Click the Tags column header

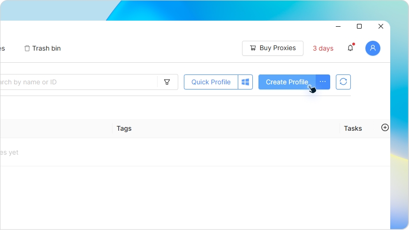(x=124, y=128)
